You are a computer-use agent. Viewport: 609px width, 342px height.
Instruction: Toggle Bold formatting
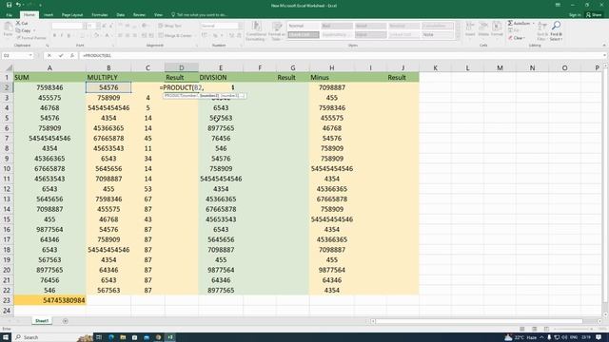coord(54,36)
